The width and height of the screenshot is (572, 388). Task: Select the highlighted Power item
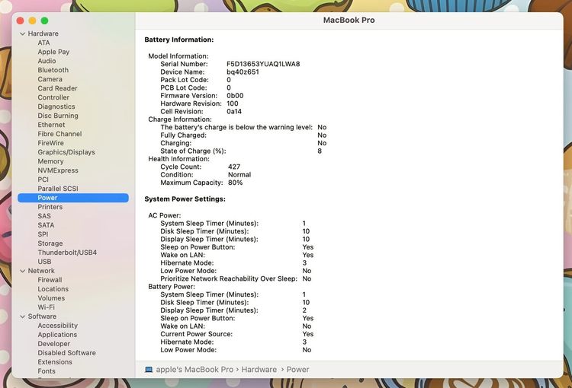tap(73, 198)
